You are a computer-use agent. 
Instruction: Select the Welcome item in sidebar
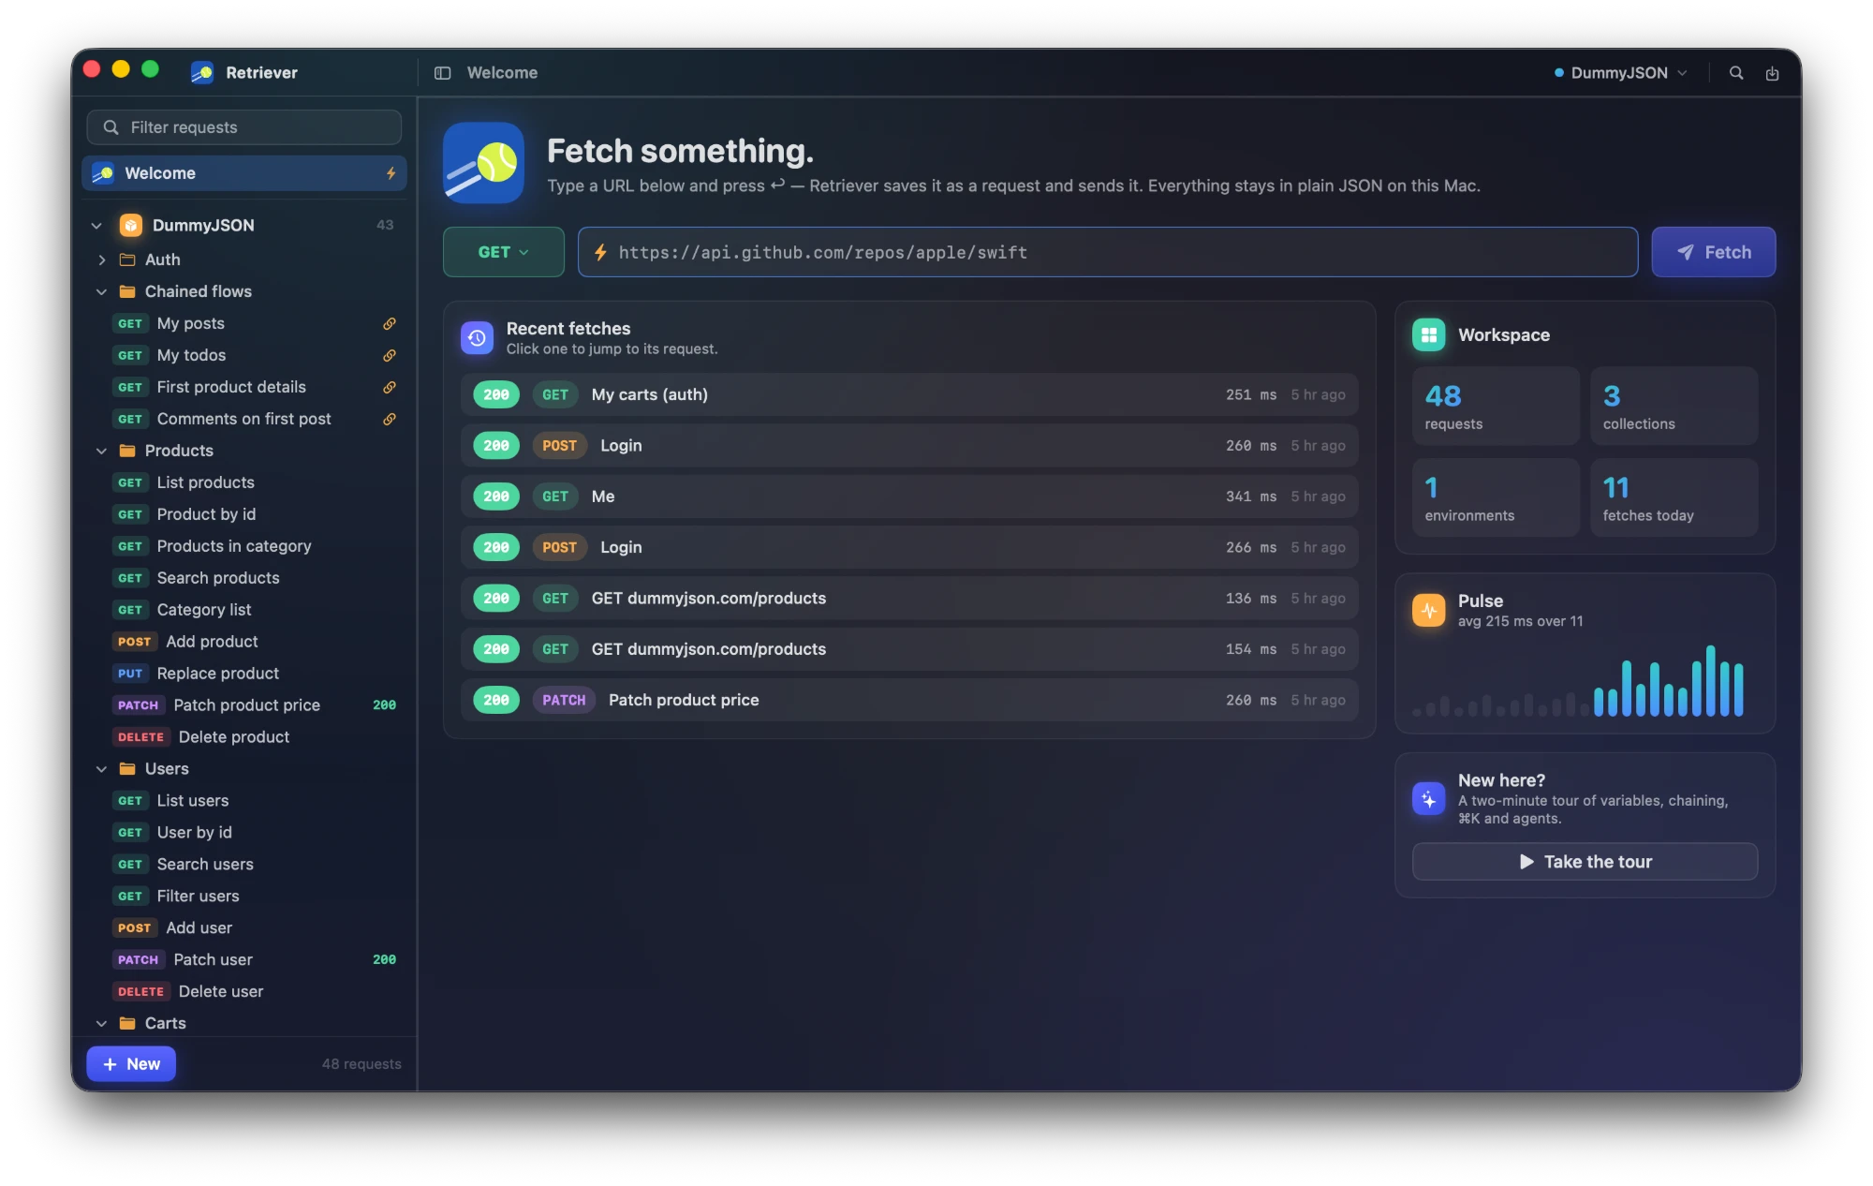point(244,173)
